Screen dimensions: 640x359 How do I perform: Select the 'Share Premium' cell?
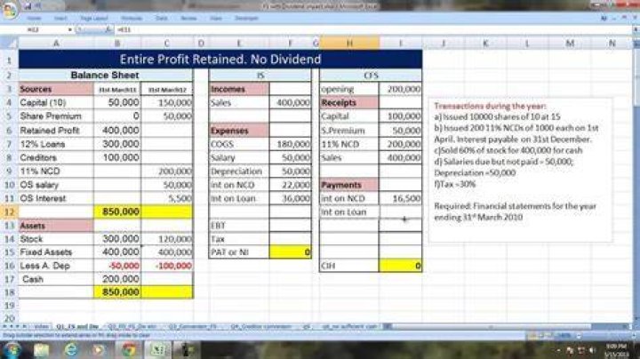[x=56, y=116]
